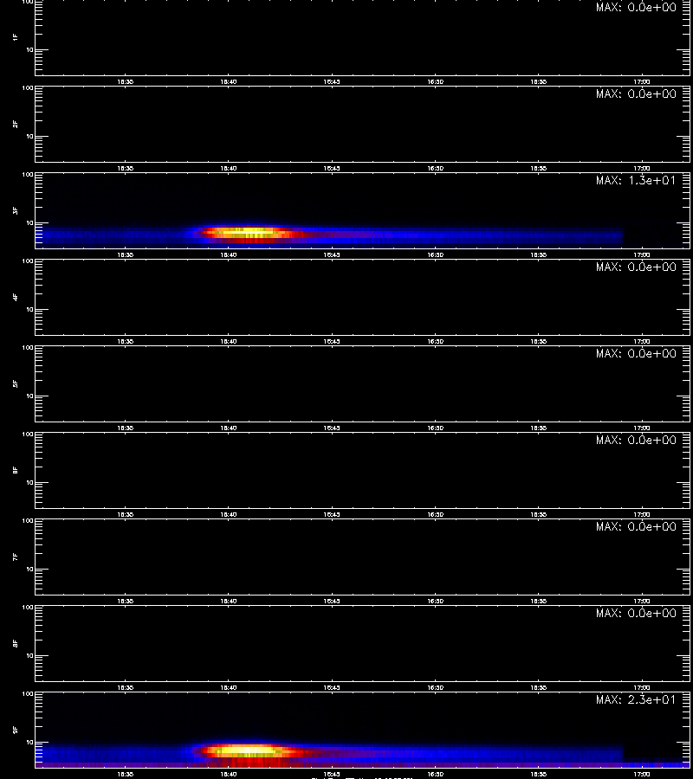
Task: Click the 3F panel axis label
Action: coord(16,210)
